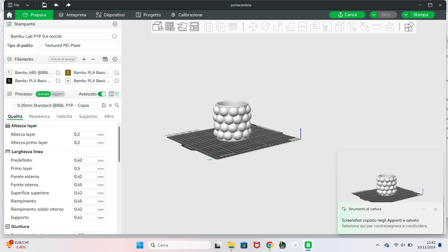Open the Anteprima tab
Screen dimensions: 448x252
click(x=72, y=15)
